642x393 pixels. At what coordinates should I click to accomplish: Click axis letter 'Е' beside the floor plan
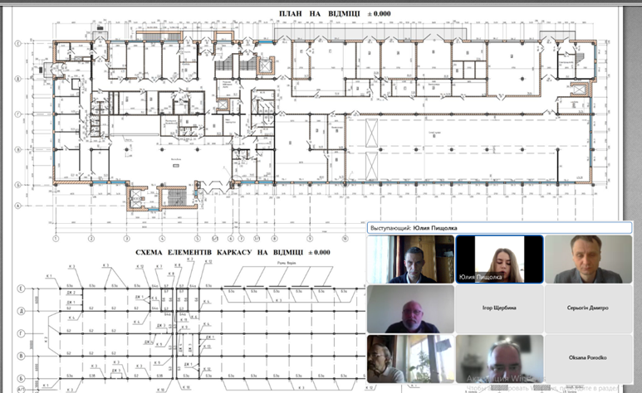pyautogui.click(x=18, y=43)
